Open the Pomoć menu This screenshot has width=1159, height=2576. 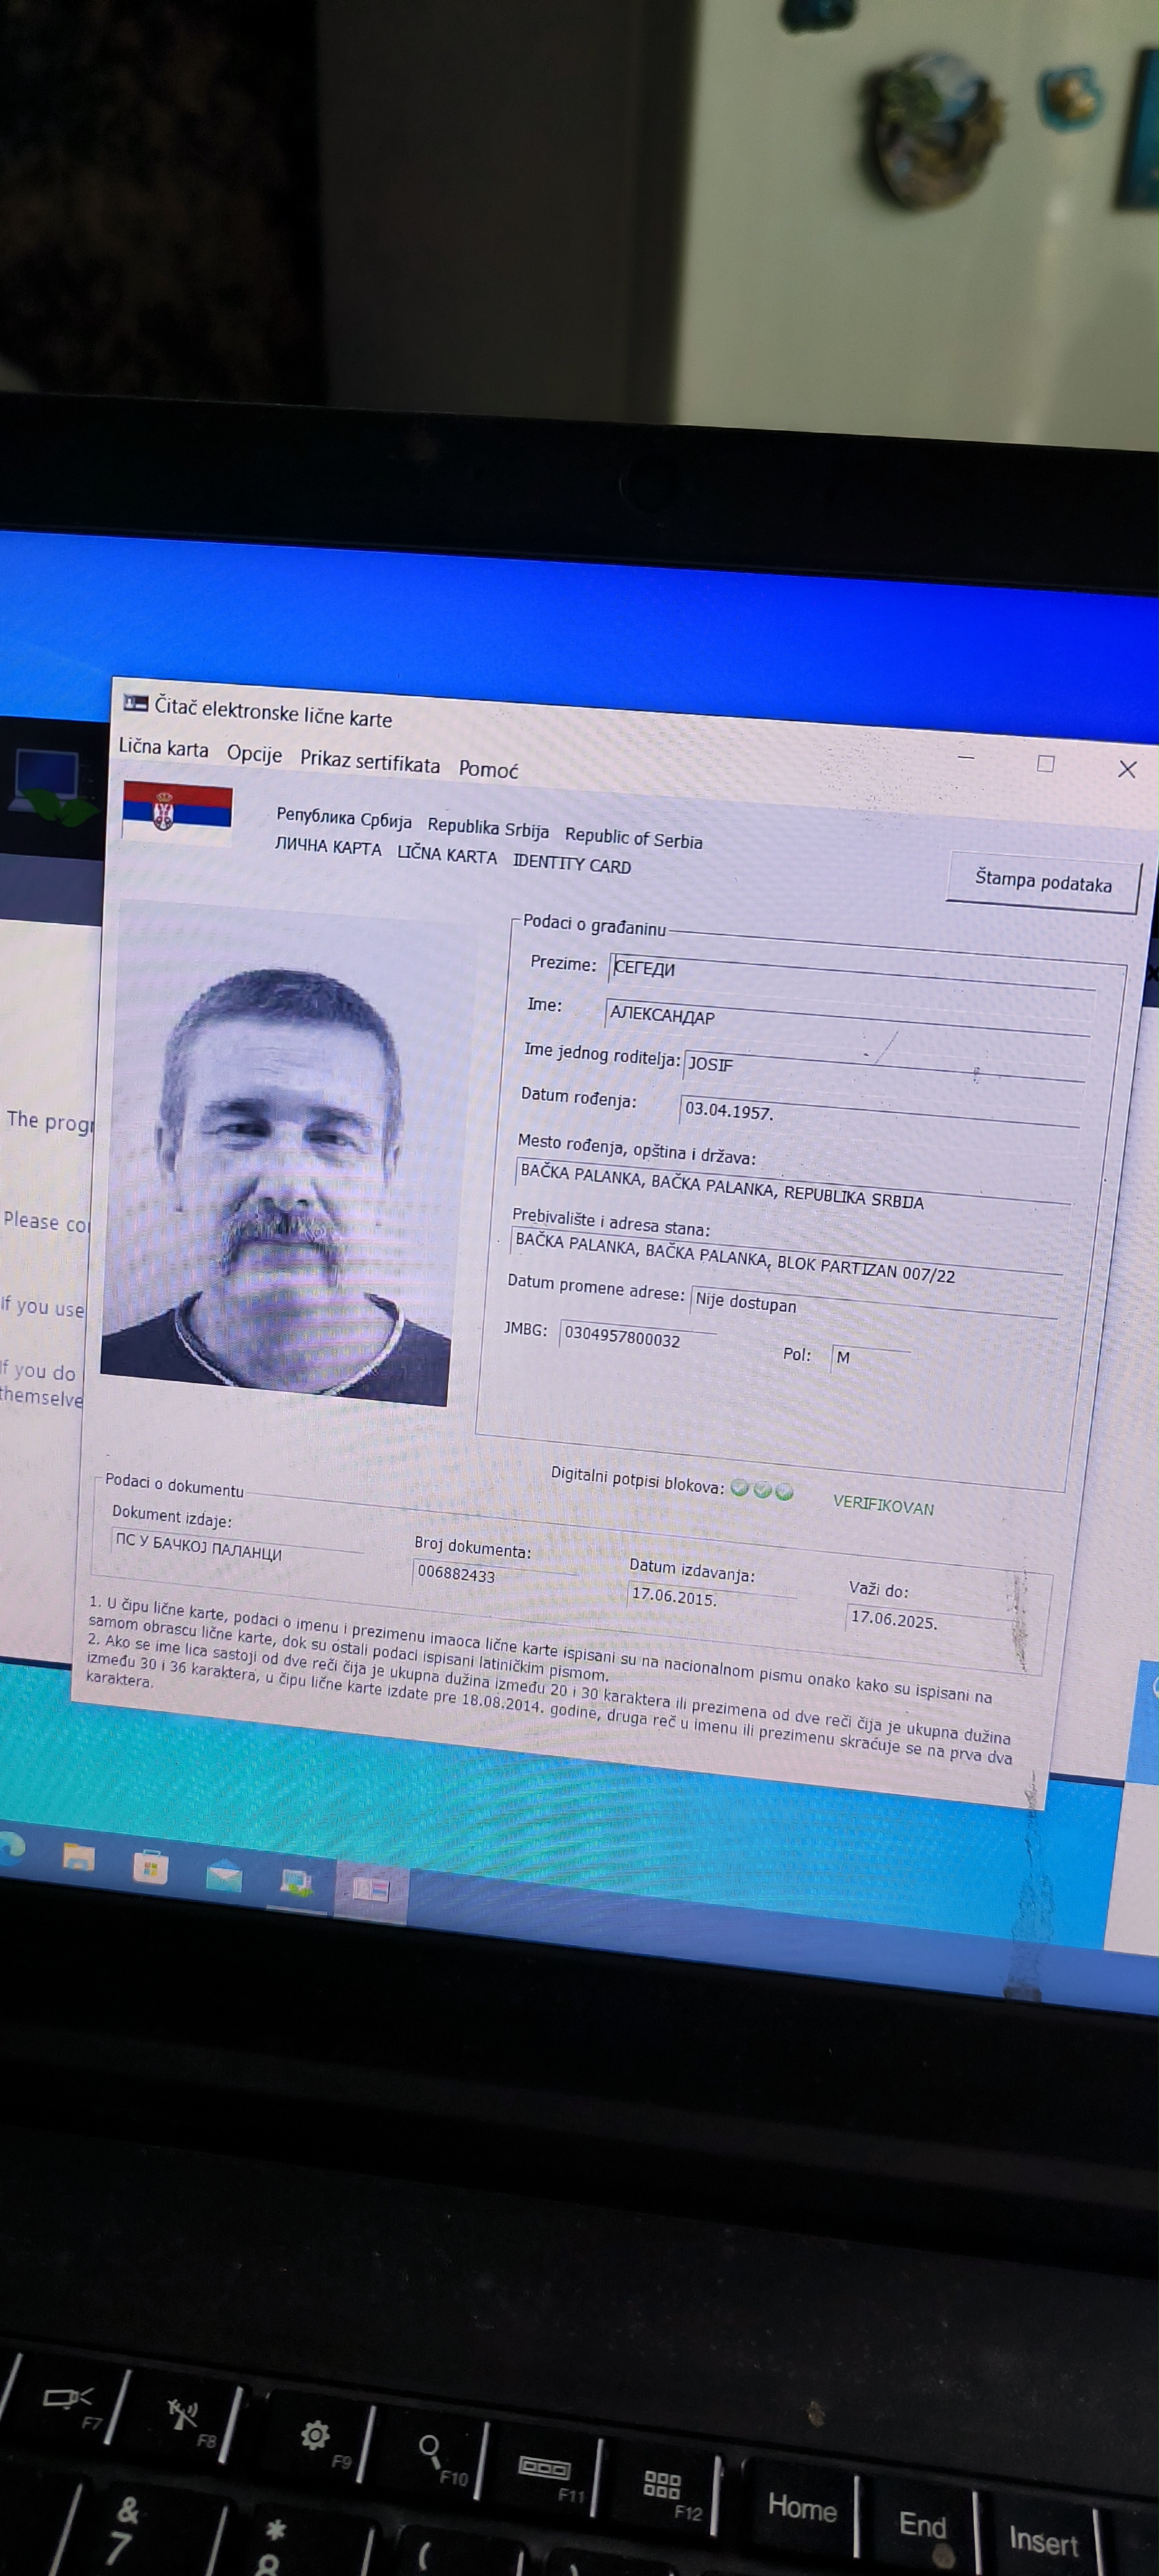(488, 769)
